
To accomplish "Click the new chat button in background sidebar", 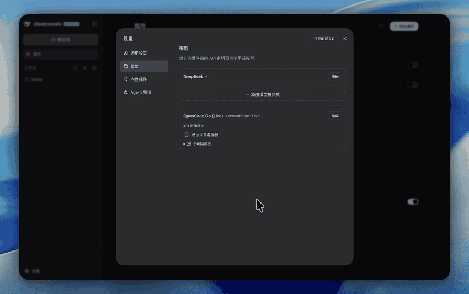I will coord(61,40).
